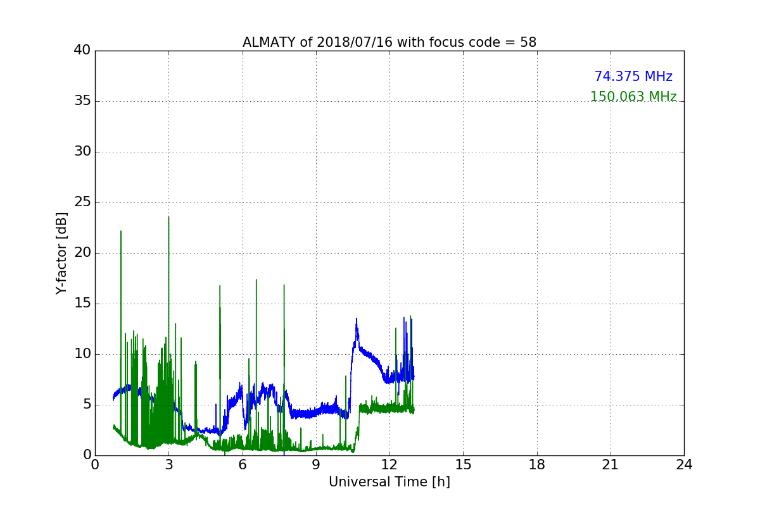Click the x-axis tick label '6'
The width and height of the screenshot is (760, 506).
pyautogui.click(x=243, y=465)
